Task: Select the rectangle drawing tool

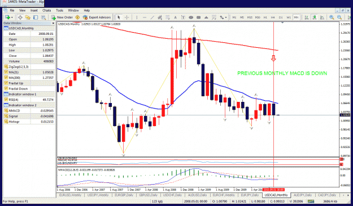Action: (x=198, y=17)
